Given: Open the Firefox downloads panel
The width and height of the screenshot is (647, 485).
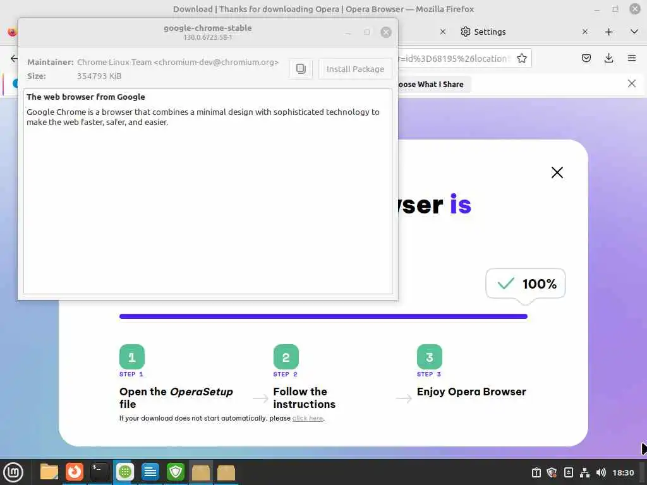Looking at the screenshot, I should point(608,58).
